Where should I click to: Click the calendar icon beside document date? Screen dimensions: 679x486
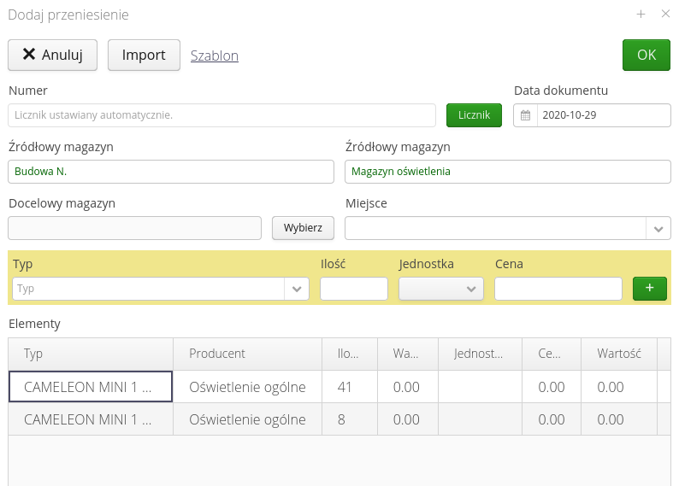[525, 115]
